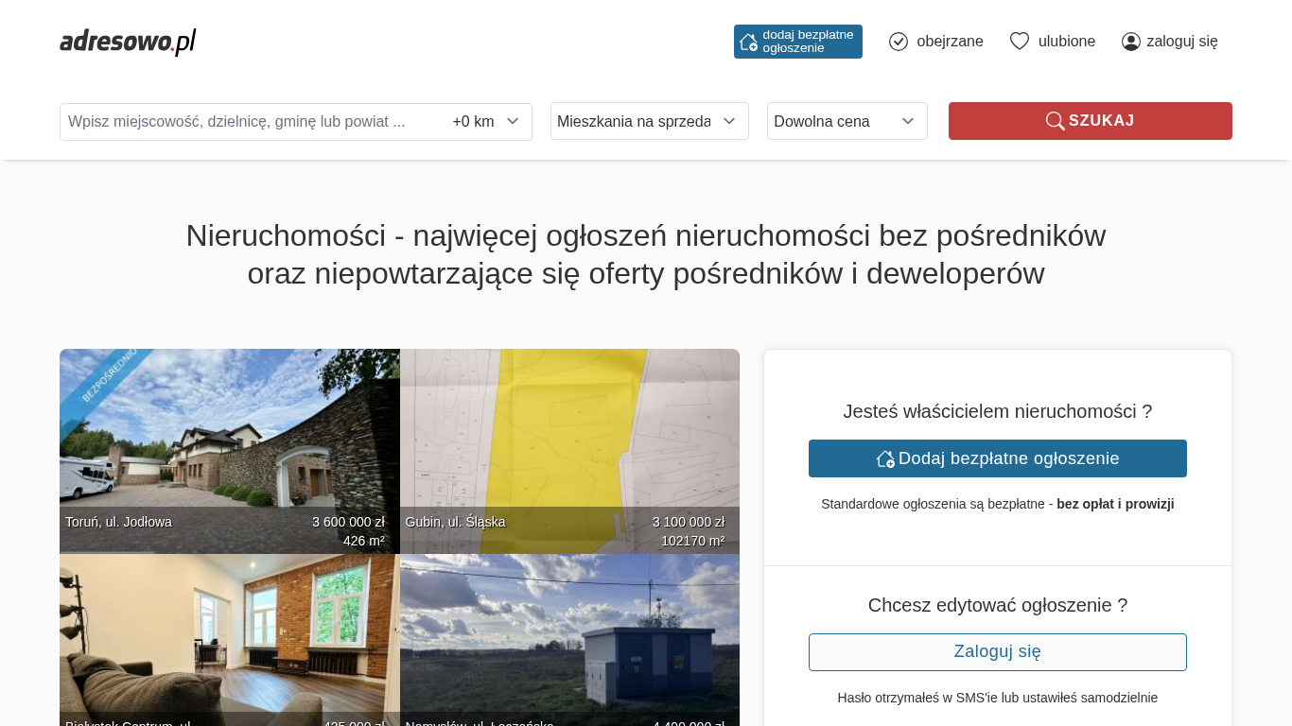
Task: Expand the +0 km distance dropdown
Action: 486,121
